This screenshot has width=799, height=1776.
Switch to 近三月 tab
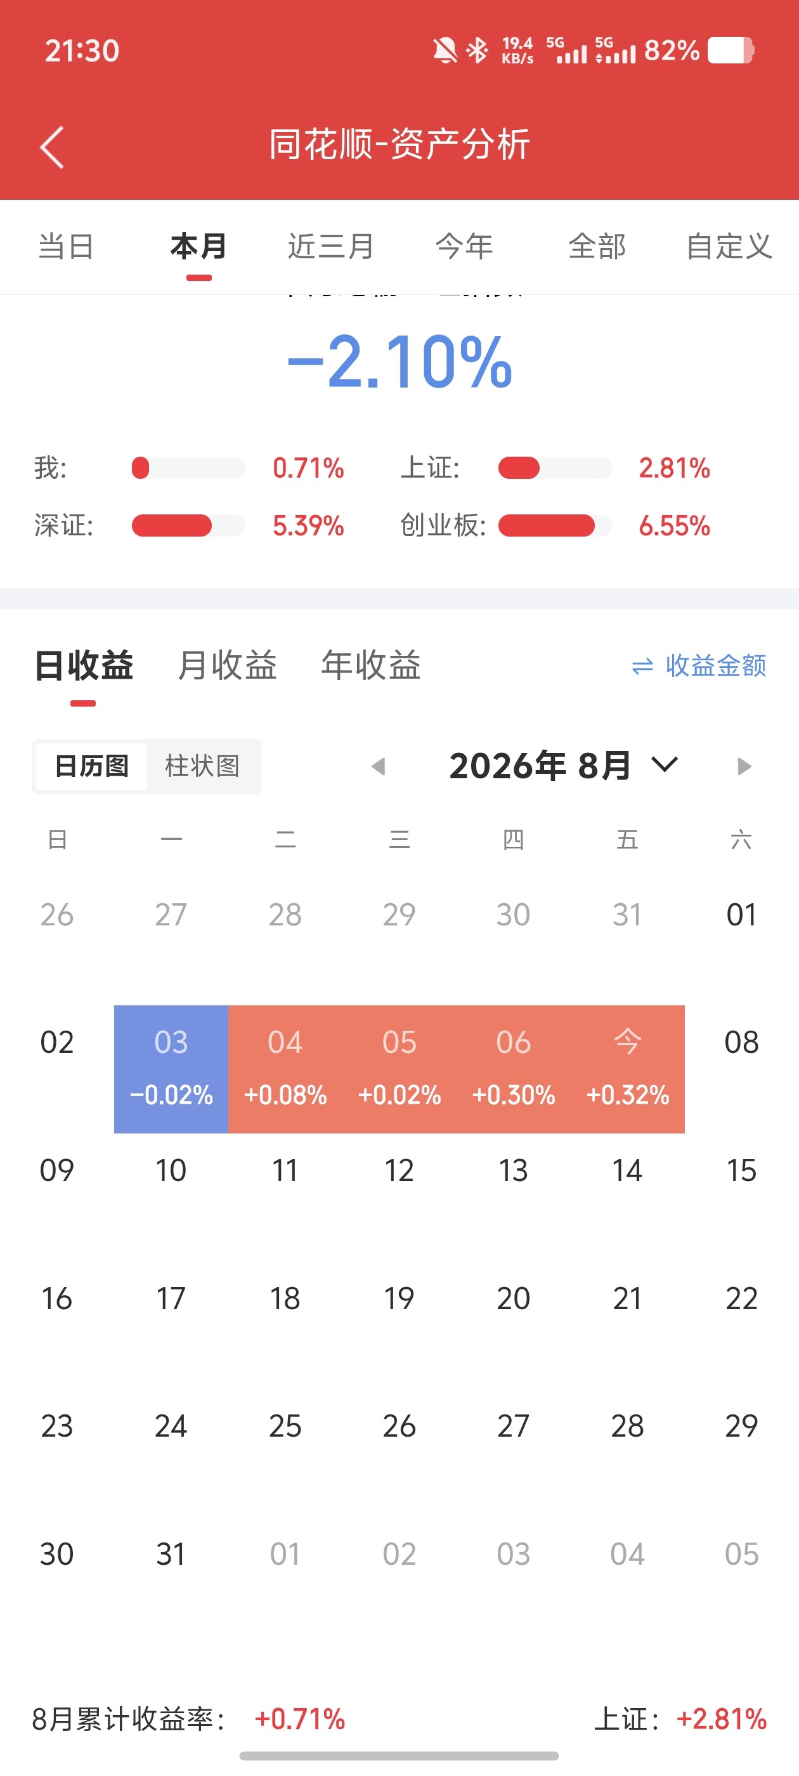(x=331, y=246)
